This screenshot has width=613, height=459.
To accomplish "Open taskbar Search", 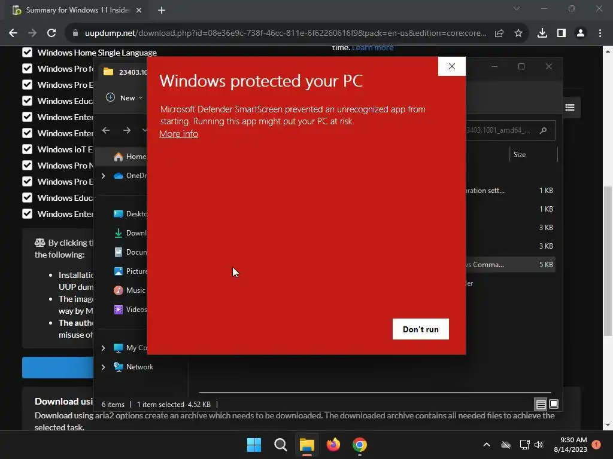I will (281, 445).
